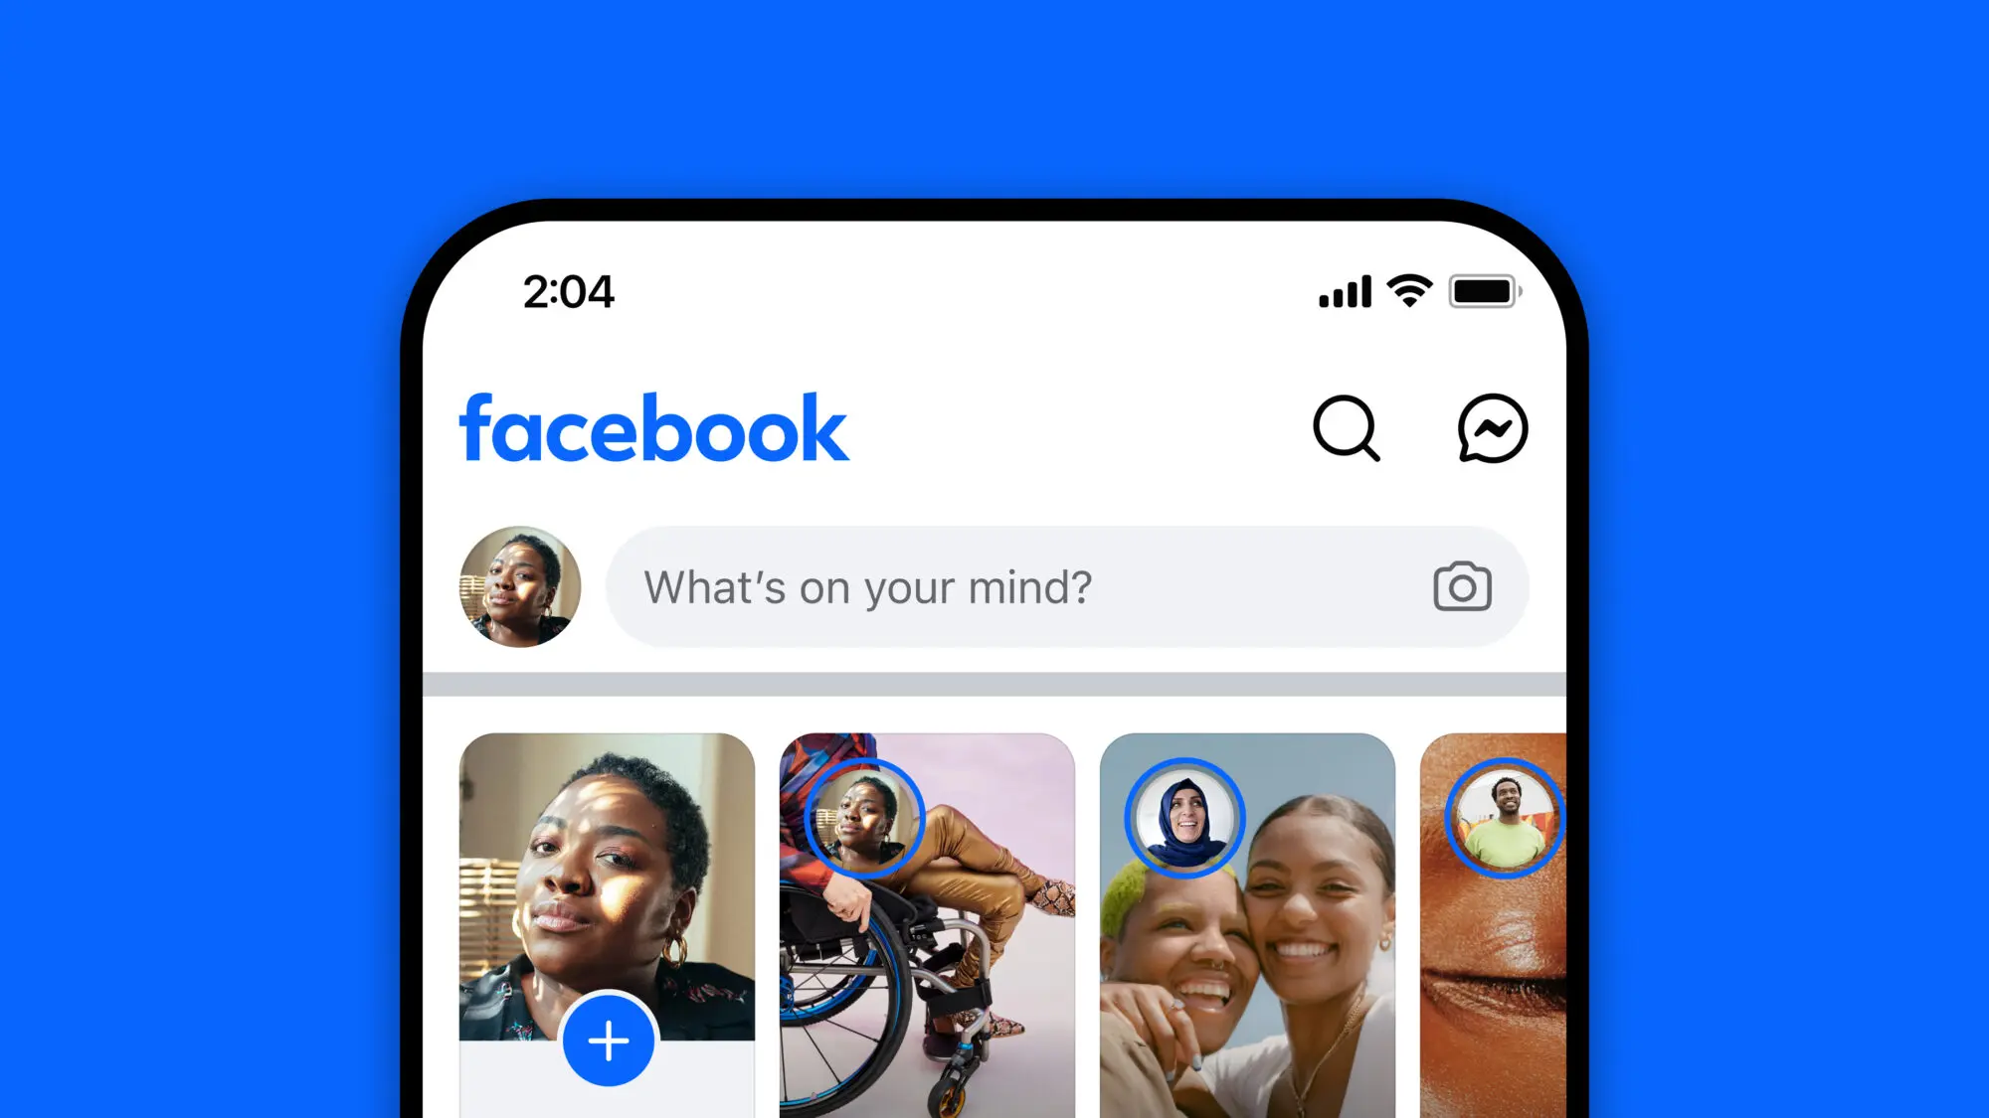Image resolution: width=1989 pixels, height=1118 pixels.
Task: Open the third story thumbnail
Action: point(1246,923)
